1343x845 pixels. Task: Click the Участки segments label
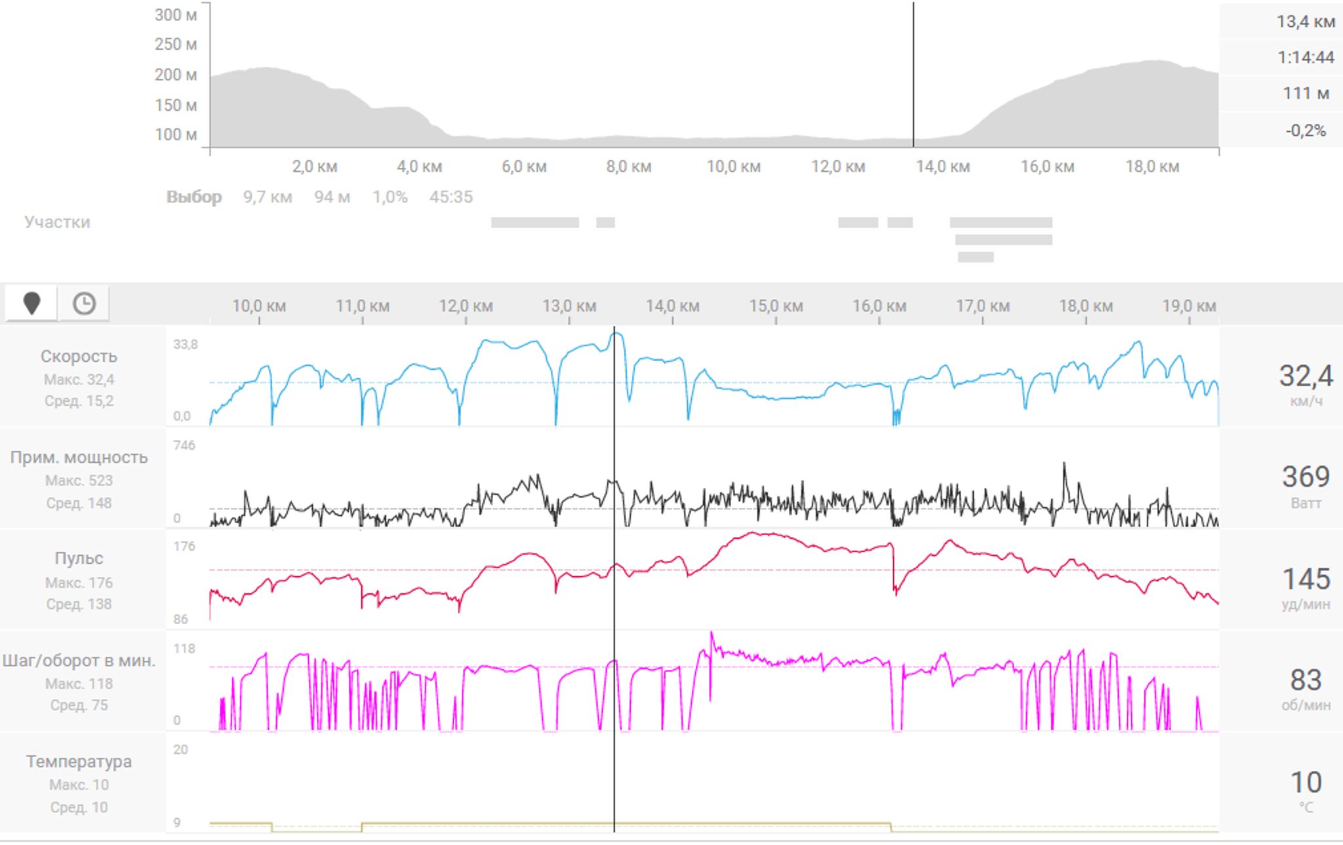pos(57,222)
